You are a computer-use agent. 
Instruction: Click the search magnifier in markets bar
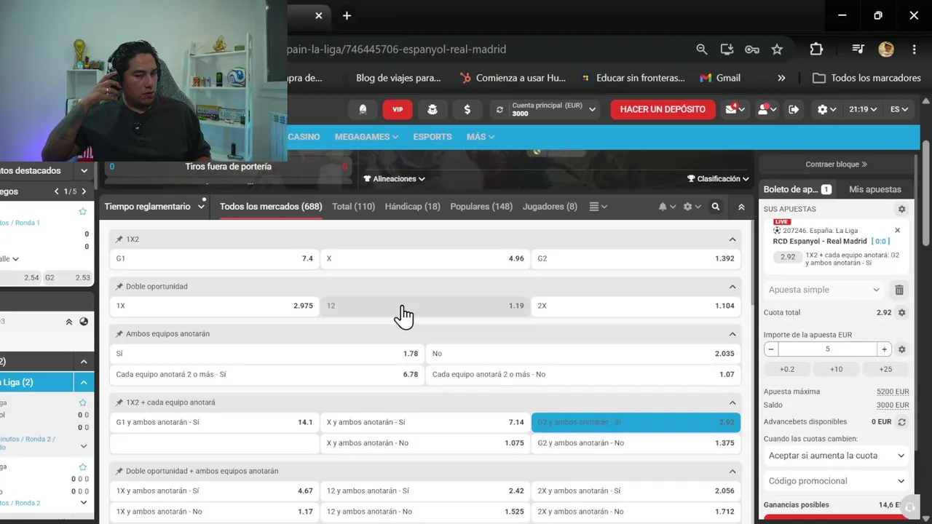click(x=716, y=207)
